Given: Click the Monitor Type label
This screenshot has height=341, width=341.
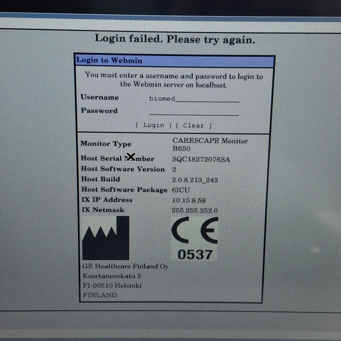Looking at the screenshot, I should tap(105, 144).
